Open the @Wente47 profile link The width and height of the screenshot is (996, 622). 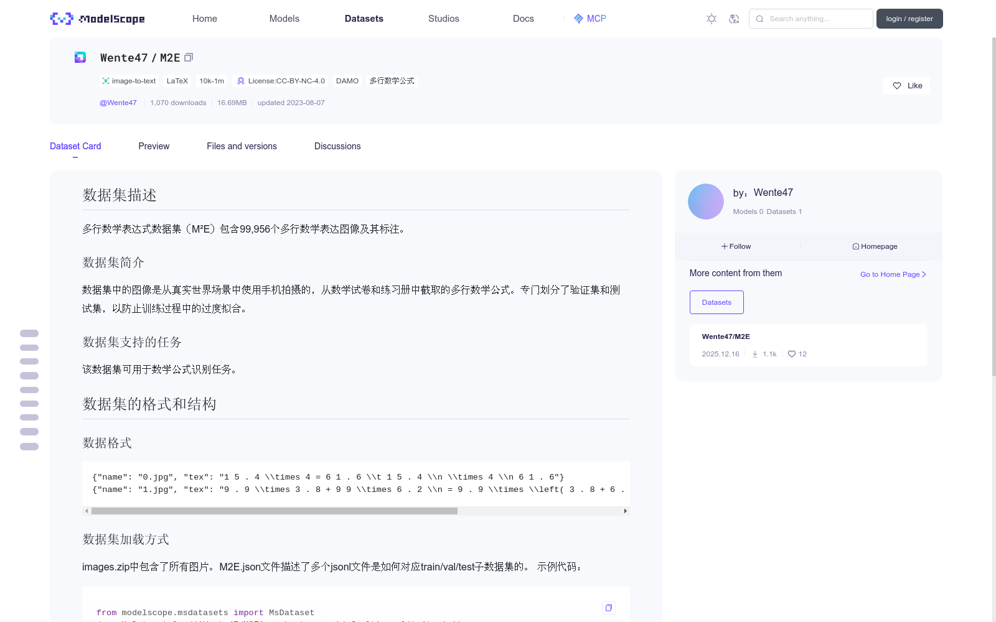point(118,103)
